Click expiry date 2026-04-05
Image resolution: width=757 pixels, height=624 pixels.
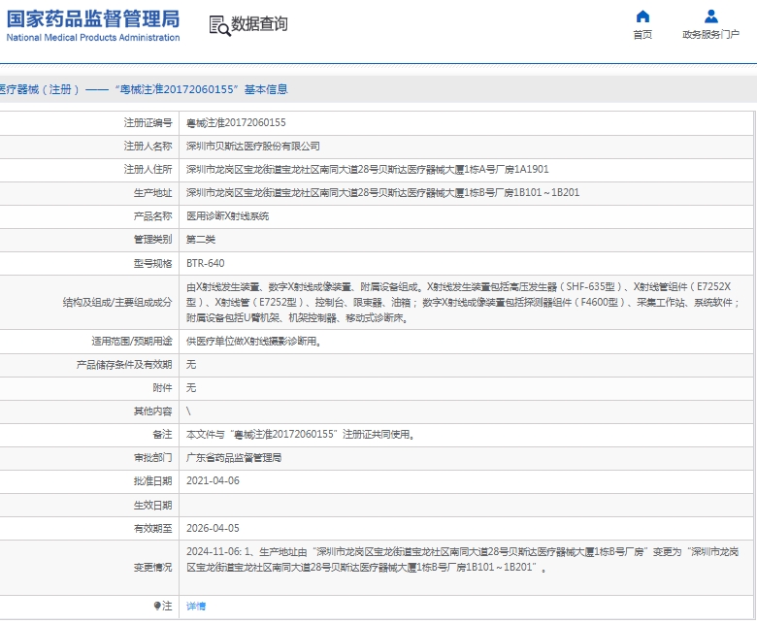tap(213, 529)
